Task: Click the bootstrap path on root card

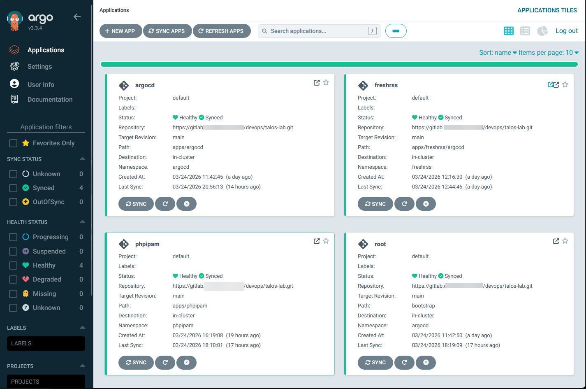Action: (424, 306)
